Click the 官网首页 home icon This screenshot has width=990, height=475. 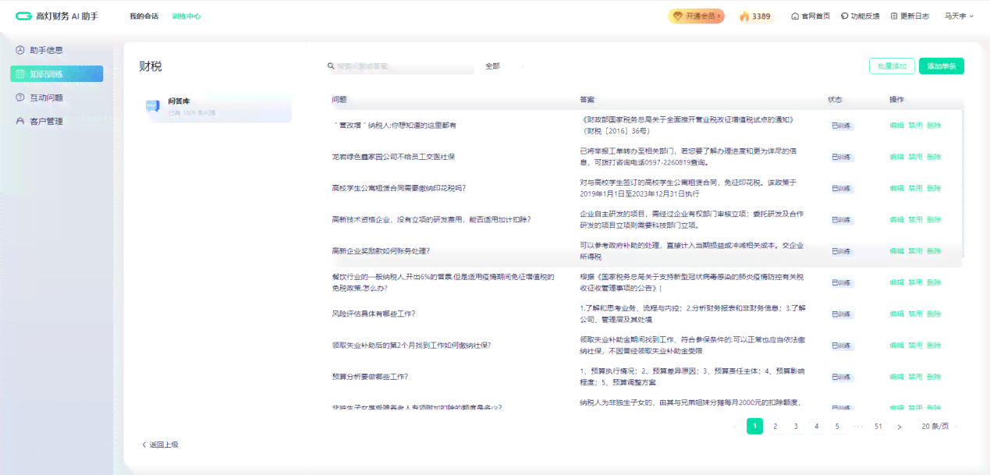(795, 16)
